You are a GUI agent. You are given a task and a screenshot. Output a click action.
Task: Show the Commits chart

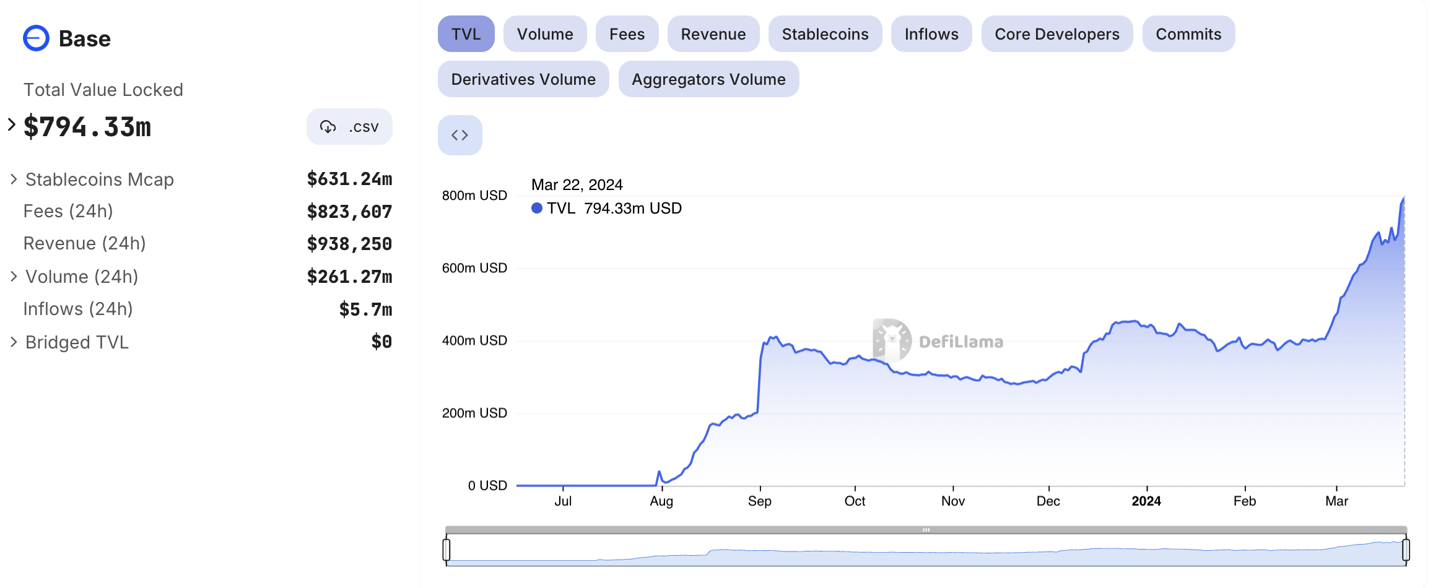pyautogui.click(x=1188, y=34)
